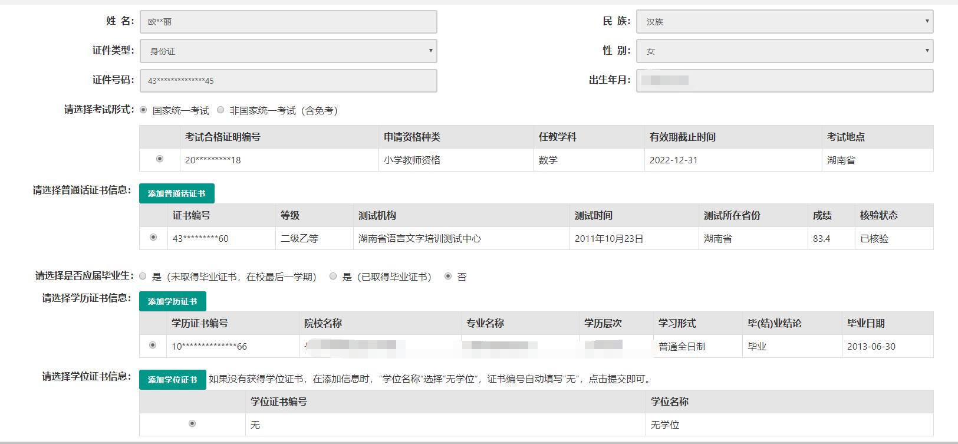958x444 pixels.
Task: Click the 添加普通话证书 button
Action: coord(177,193)
